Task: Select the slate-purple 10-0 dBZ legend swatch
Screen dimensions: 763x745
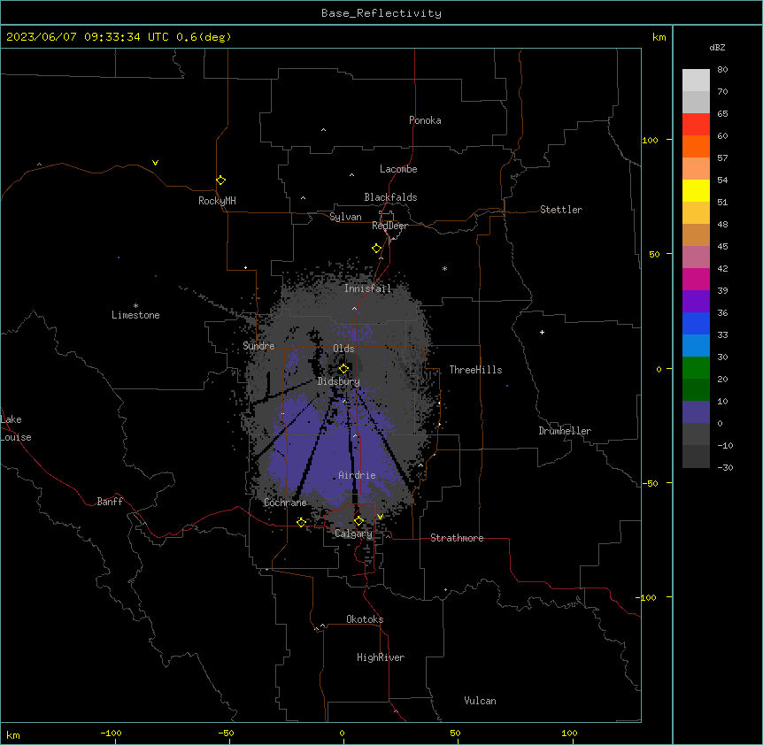Action: pos(696,412)
